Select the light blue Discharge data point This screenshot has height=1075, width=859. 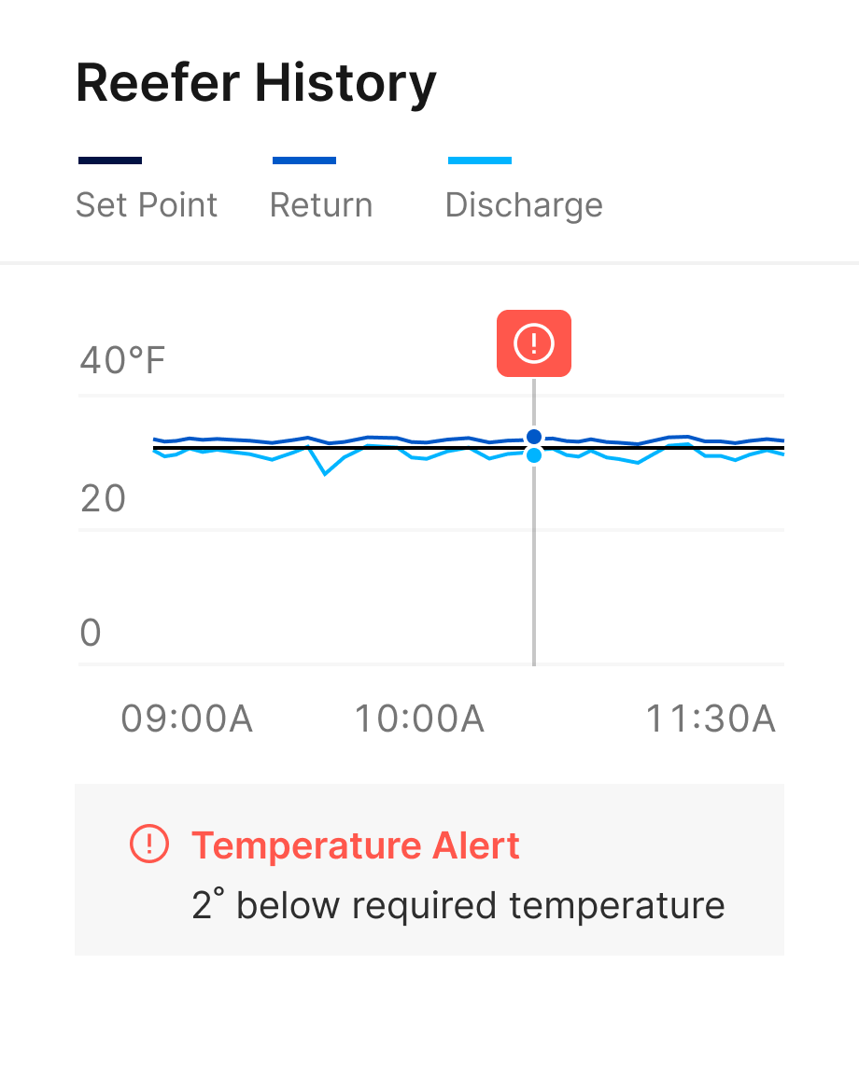[534, 455]
